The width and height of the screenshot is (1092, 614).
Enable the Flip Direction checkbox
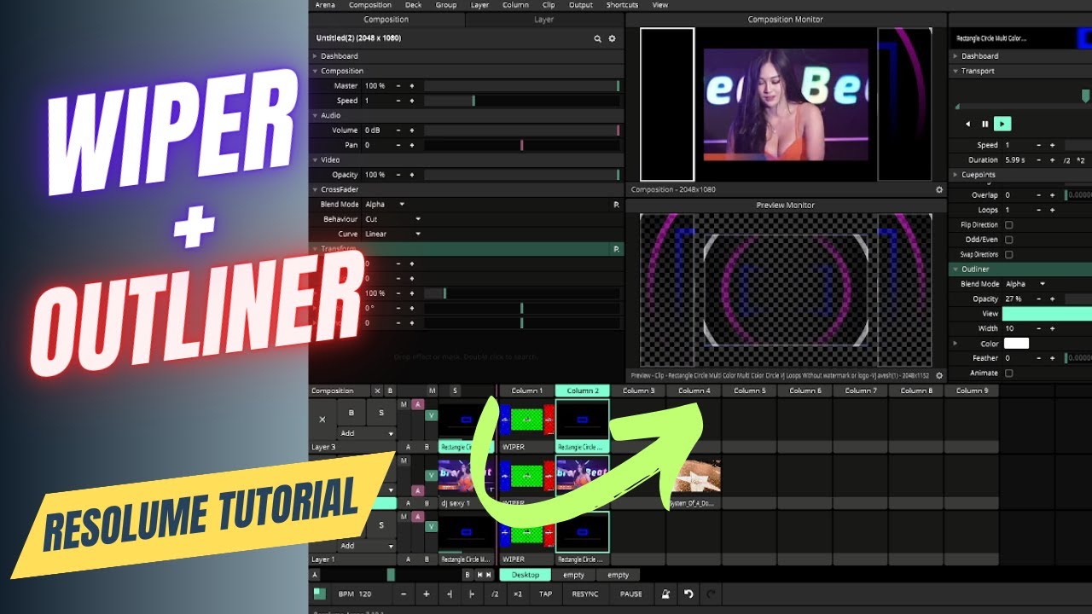1008,225
